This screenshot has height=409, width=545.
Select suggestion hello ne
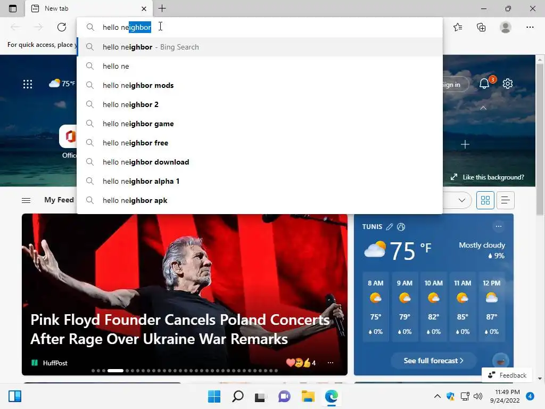260,66
